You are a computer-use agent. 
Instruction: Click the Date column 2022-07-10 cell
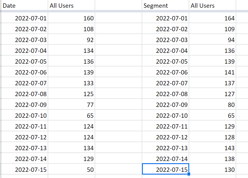[x=24, y=115]
